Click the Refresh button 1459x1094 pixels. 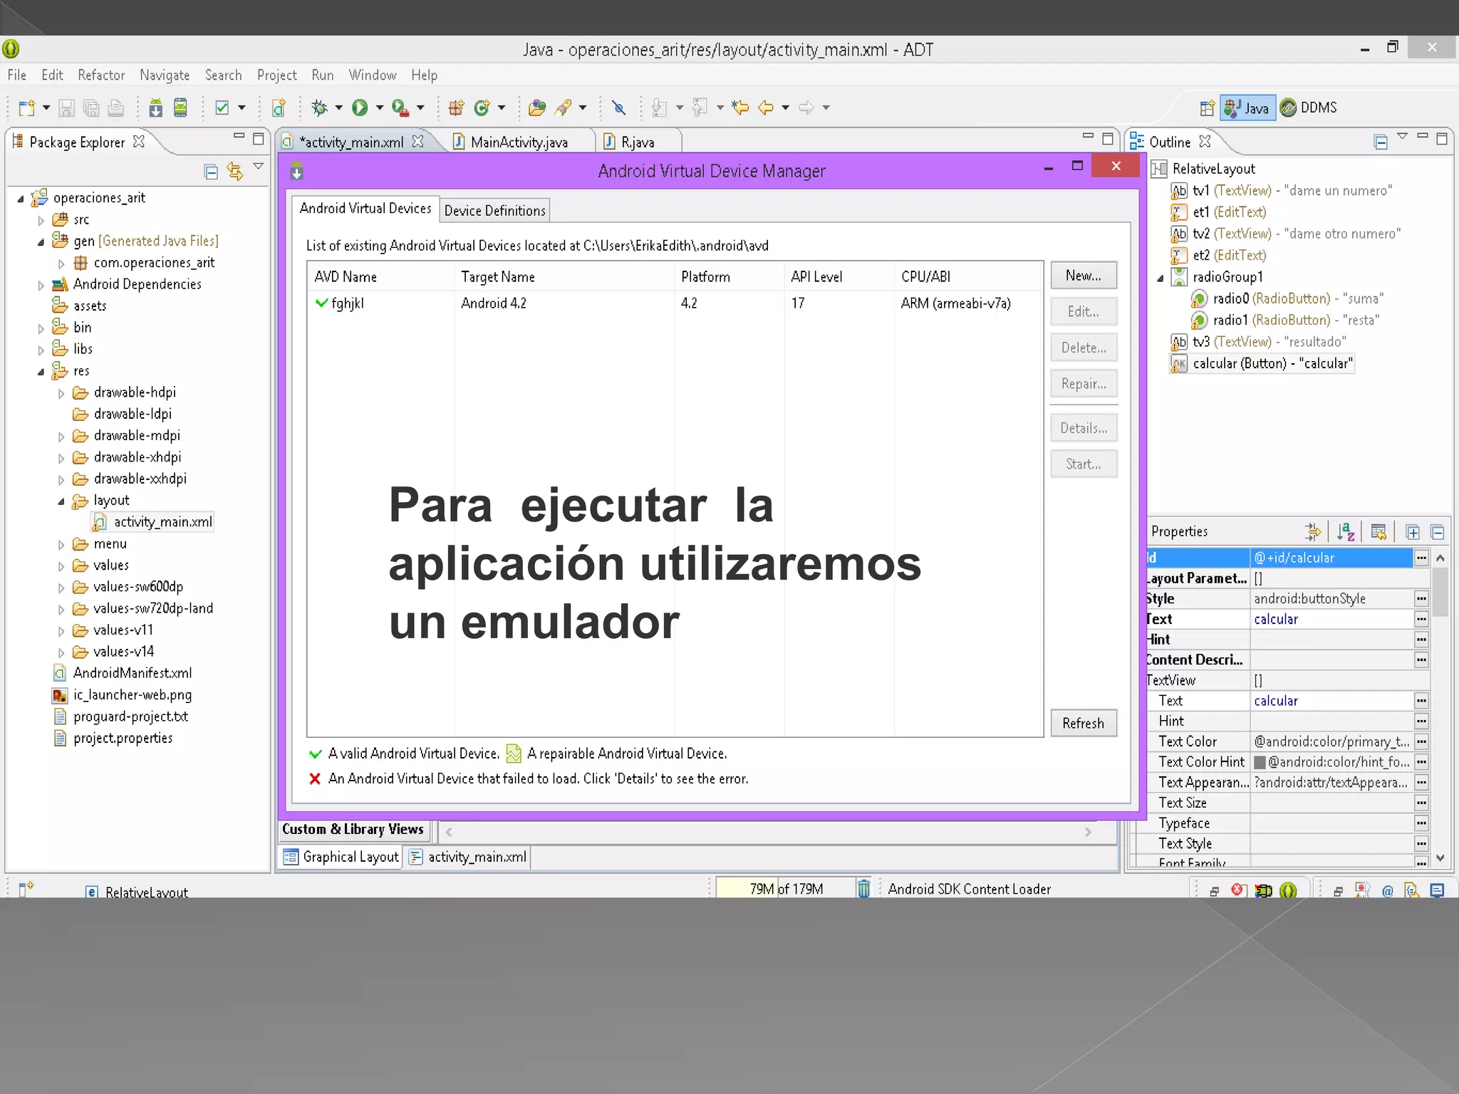pyautogui.click(x=1084, y=723)
